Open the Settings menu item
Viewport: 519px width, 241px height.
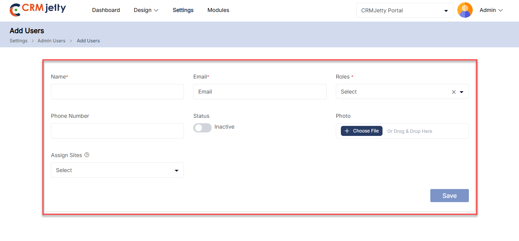(183, 10)
